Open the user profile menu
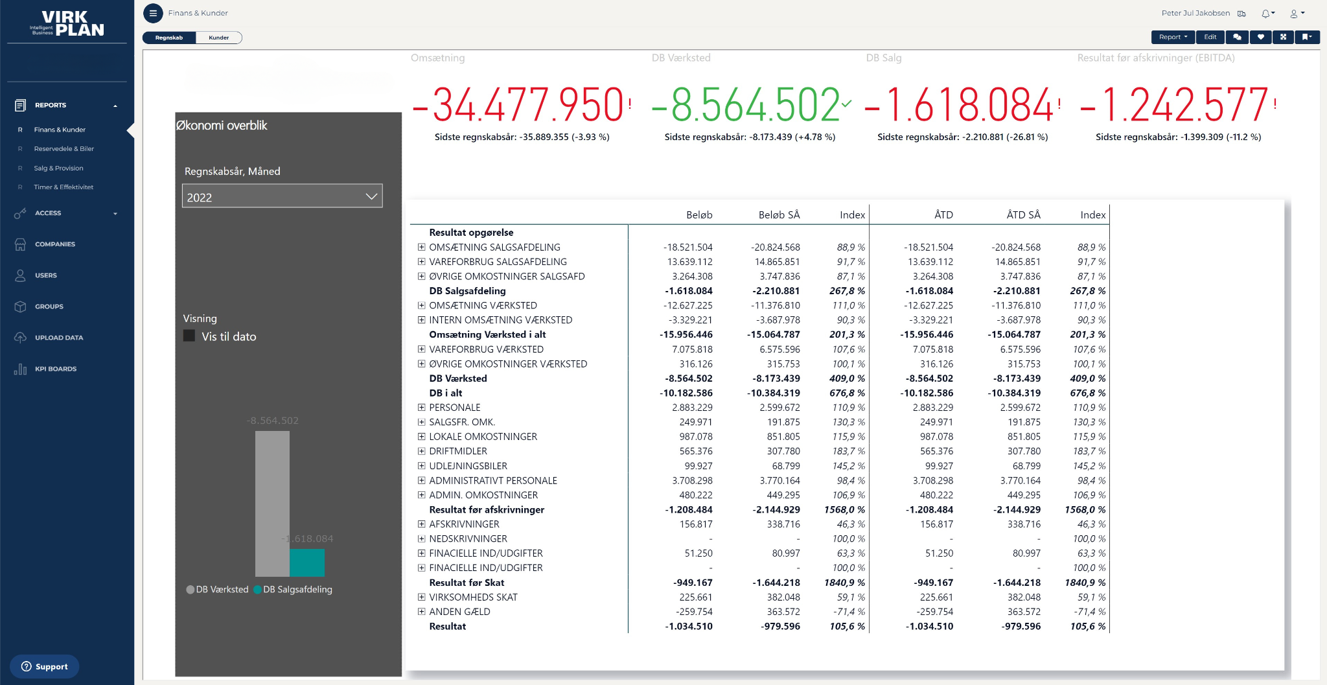This screenshot has width=1327, height=685. 1297,14
